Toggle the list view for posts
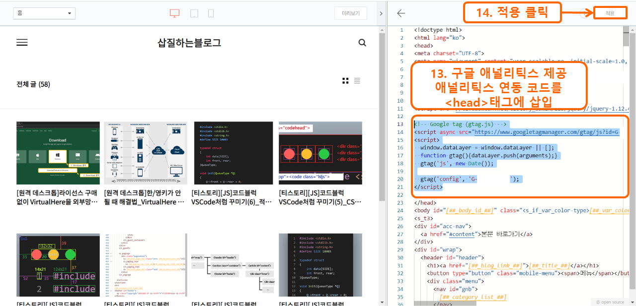Screen dimensions: 636x306 tap(357, 80)
